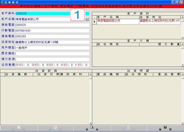Viewport: 184px width, 132px height.
Task: Click the disabled delete X icon button
Action: pyautogui.click(x=55, y=128)
